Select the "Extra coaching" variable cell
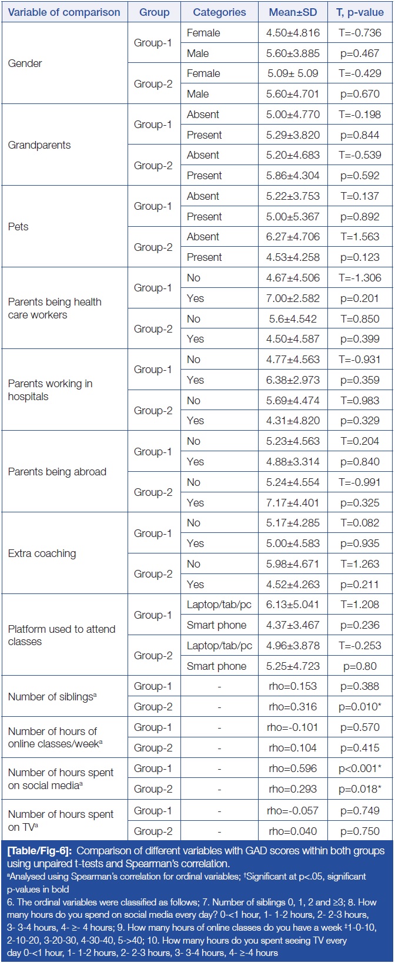The width and height of the screenshot is (395, 963). point(42,553)
